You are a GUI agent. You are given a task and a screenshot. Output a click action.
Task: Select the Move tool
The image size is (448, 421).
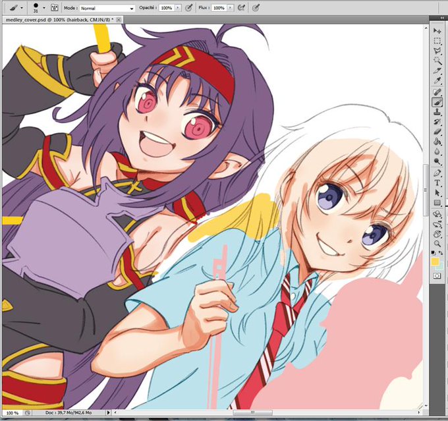(437, 30)
